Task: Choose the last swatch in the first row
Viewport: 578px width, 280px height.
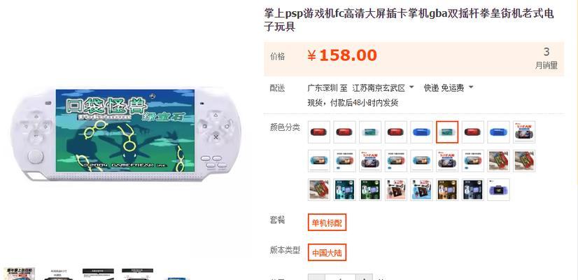Action: click(524, 132)
